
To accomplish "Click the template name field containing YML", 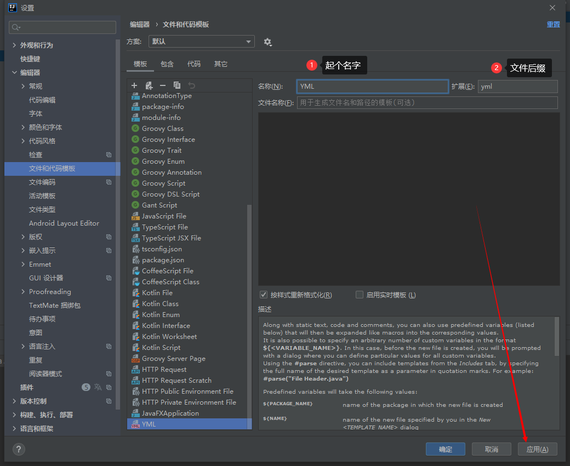I will point(372,87).
